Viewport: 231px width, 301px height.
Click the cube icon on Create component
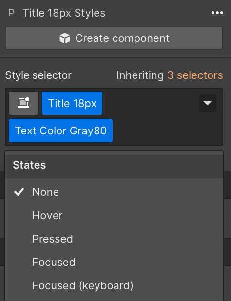(65, 38)
